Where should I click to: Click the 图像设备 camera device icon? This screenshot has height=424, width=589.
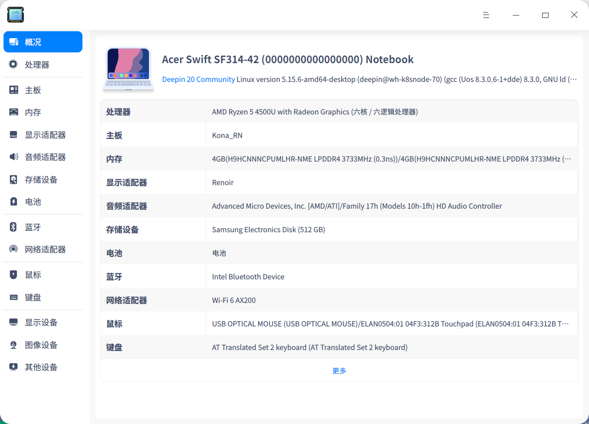(14, 344)
